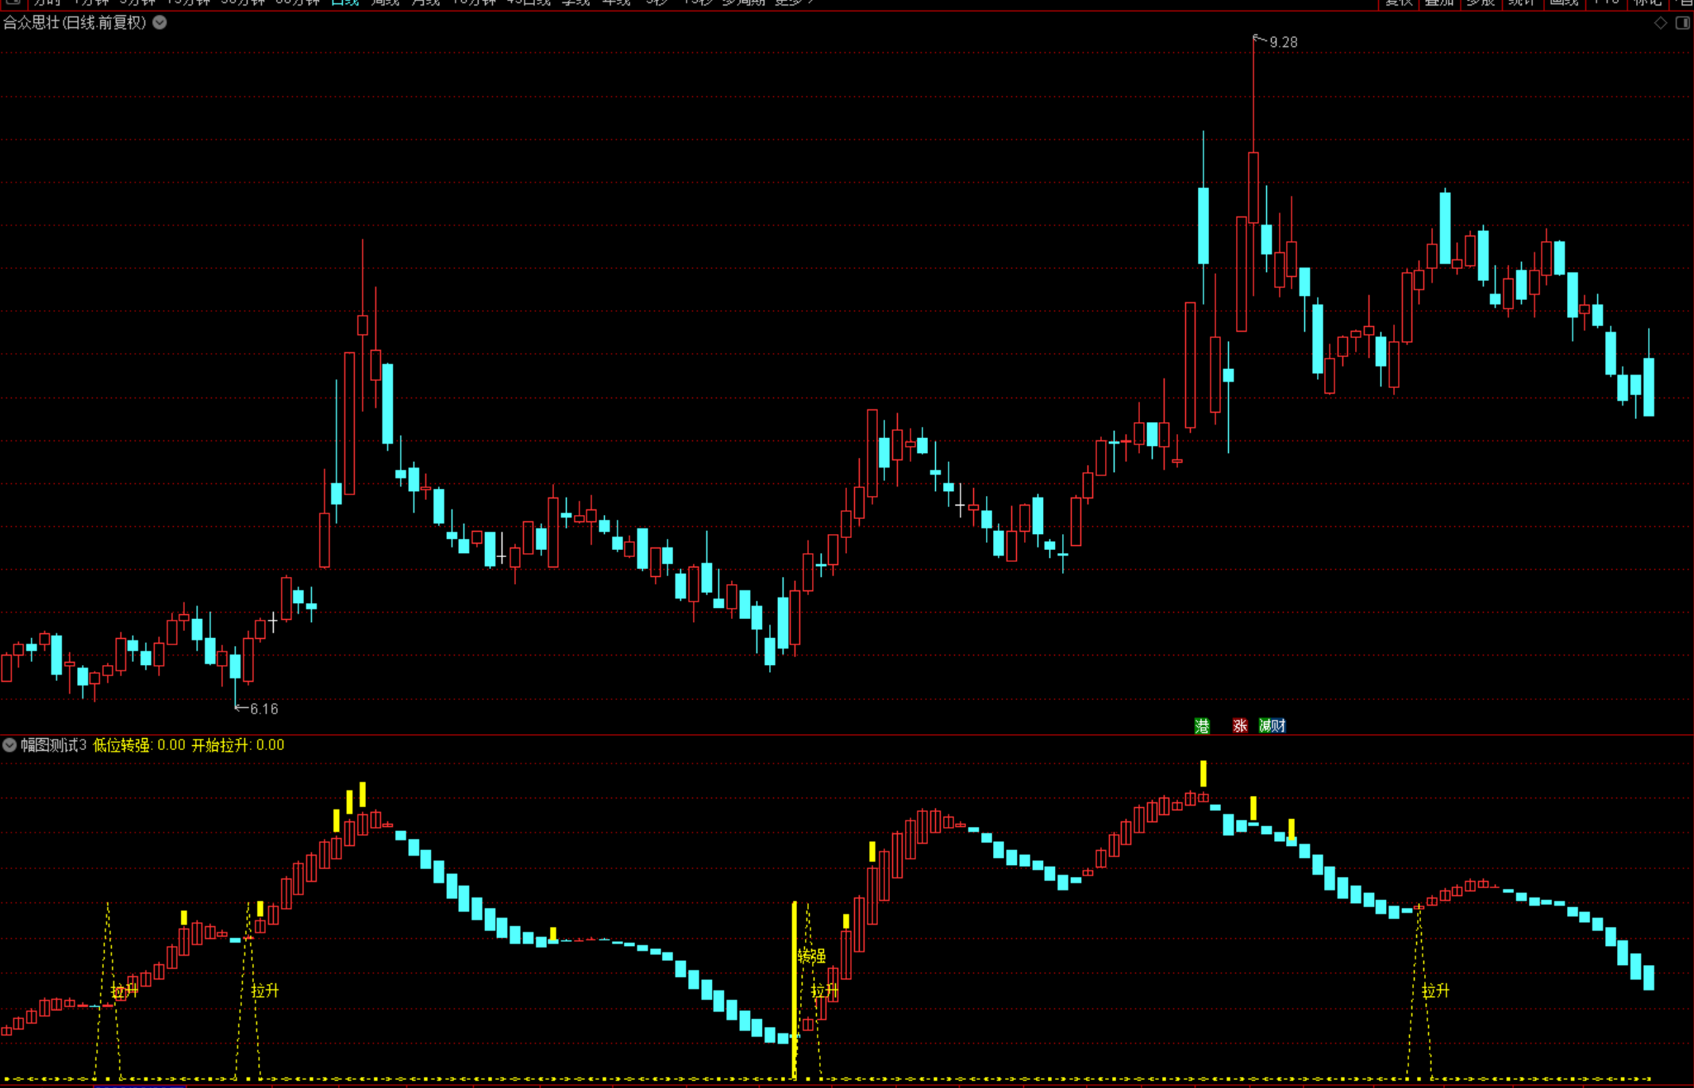This screenshot has height=1088, width=1694.
Task: Click the green 港 event marker
Action: pos(1202,725)
